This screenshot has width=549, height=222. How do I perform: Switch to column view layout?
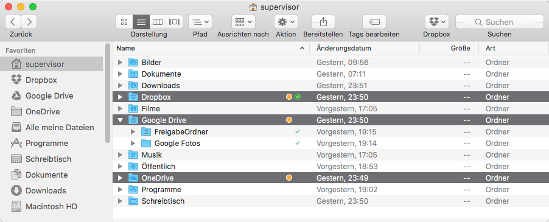pyautogui.click(x=158, y=22)
